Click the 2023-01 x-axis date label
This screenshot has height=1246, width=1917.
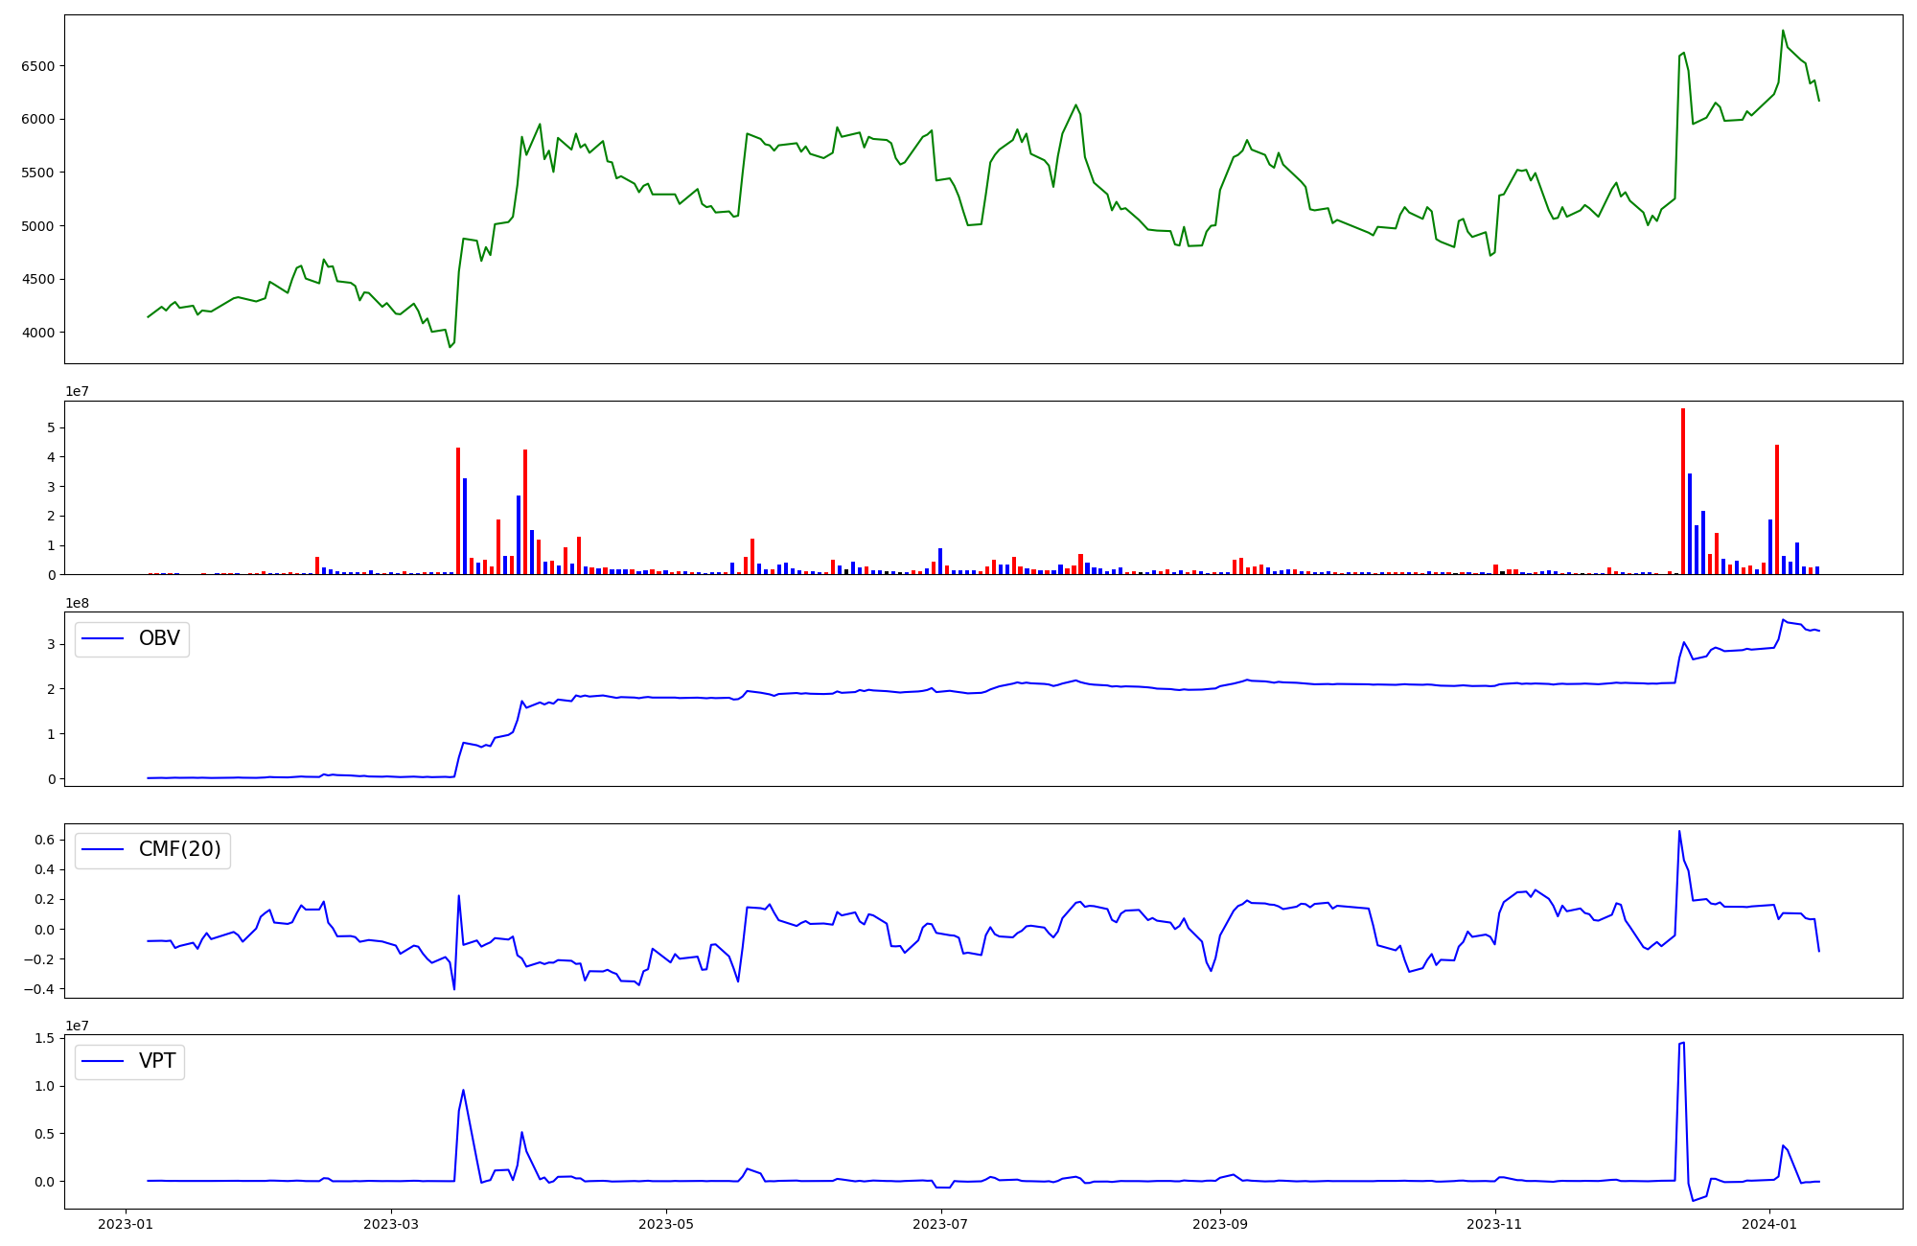tap(126, 1224)
